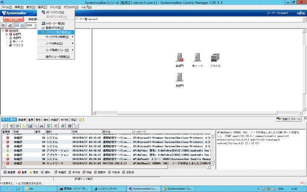The height and width of the screenshot is (192, 307).
Task: Switch to map view layout icon
Action: point(17,25)
